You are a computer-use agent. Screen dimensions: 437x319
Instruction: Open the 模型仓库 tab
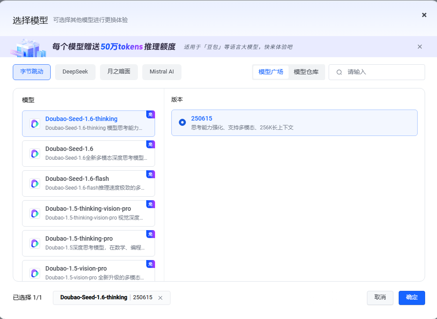[306, 72]
